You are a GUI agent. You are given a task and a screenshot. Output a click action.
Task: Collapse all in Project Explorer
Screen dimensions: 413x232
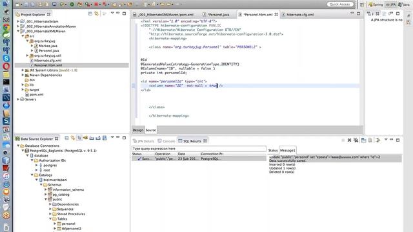pyautogui.click(x=90, y=14)
